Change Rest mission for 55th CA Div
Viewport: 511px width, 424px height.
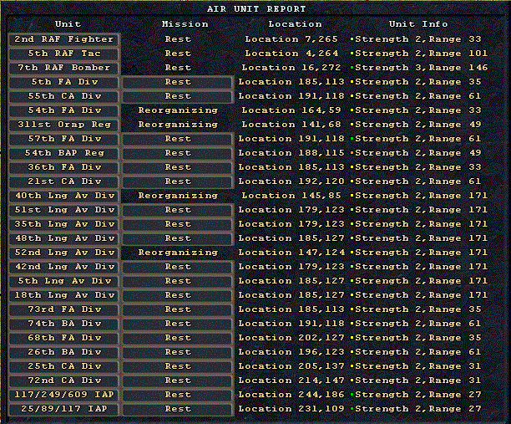click(x=178, y=96)
